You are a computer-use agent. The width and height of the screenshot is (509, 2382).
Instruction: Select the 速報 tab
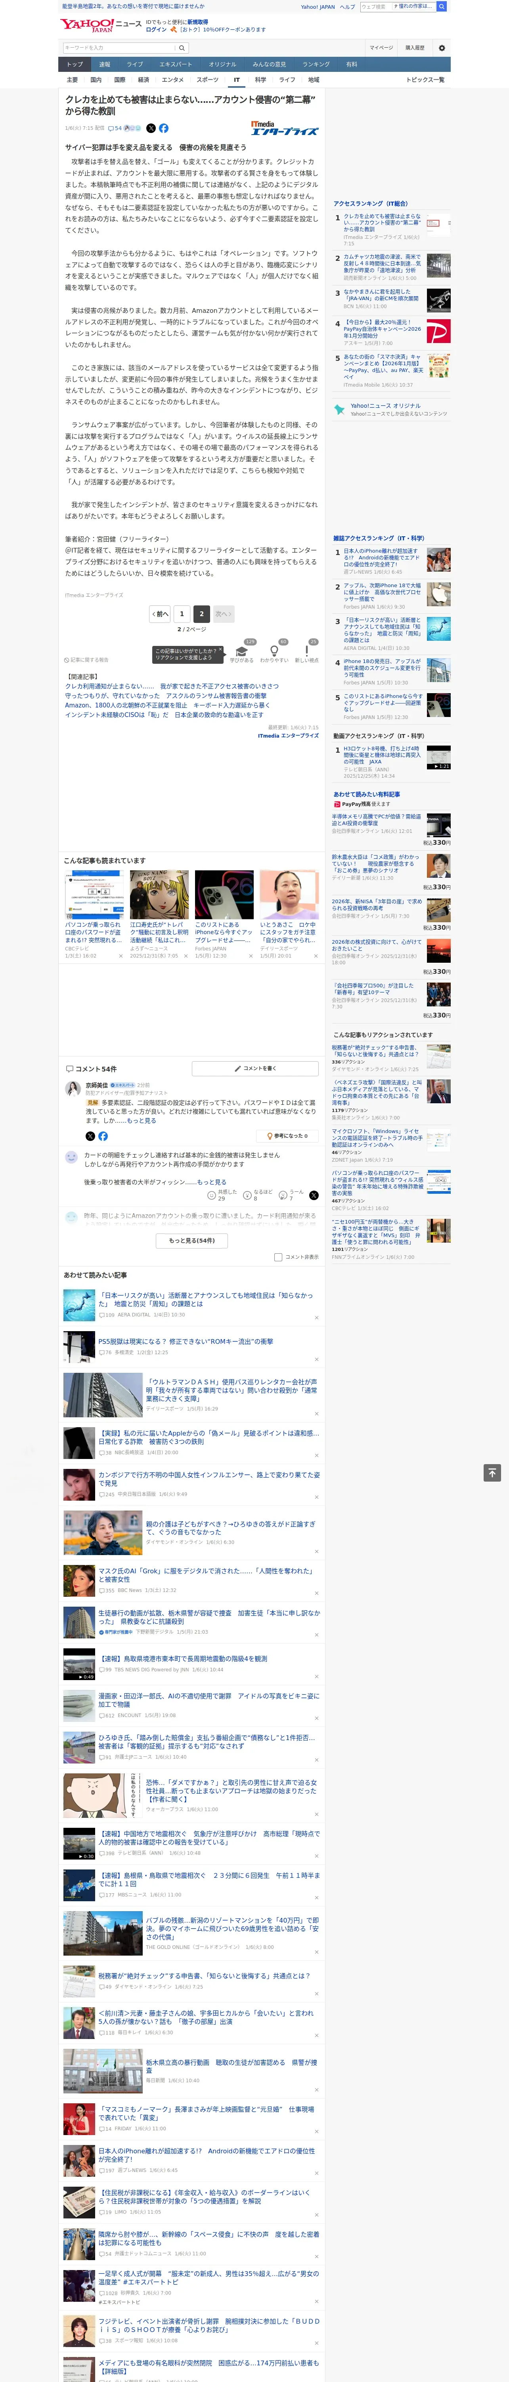[x=104, y=65]
